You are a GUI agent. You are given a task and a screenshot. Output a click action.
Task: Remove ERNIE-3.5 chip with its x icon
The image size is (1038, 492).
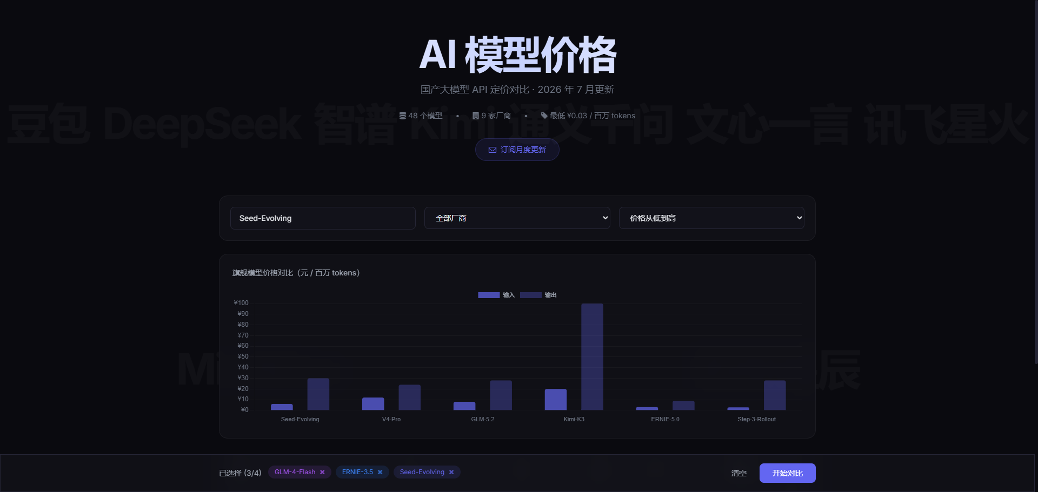tap(380, 472)
